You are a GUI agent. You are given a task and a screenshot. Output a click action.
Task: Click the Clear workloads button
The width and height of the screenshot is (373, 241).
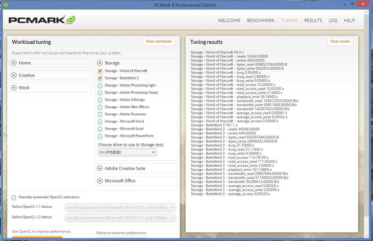[x=159, y=41]
